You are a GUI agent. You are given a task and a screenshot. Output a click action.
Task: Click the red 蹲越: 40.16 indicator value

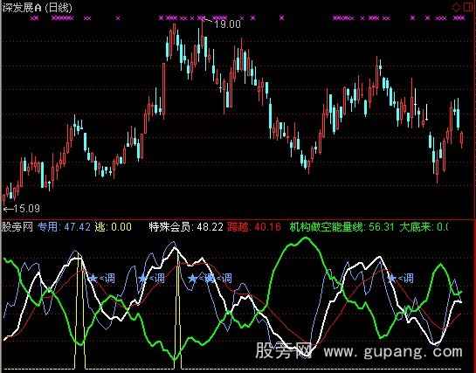point(254,227)
